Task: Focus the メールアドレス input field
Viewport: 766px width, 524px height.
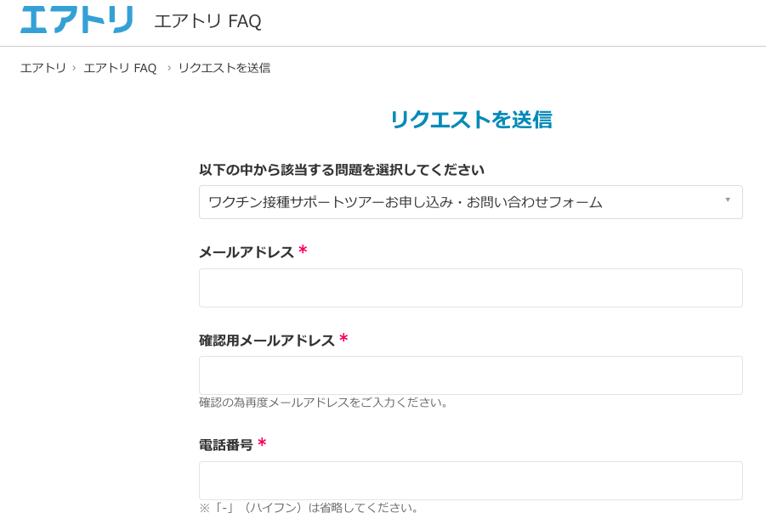Action: click(471, 288)
